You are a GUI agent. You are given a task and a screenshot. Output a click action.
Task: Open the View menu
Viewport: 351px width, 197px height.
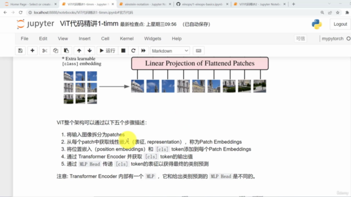tap(63, 39)
